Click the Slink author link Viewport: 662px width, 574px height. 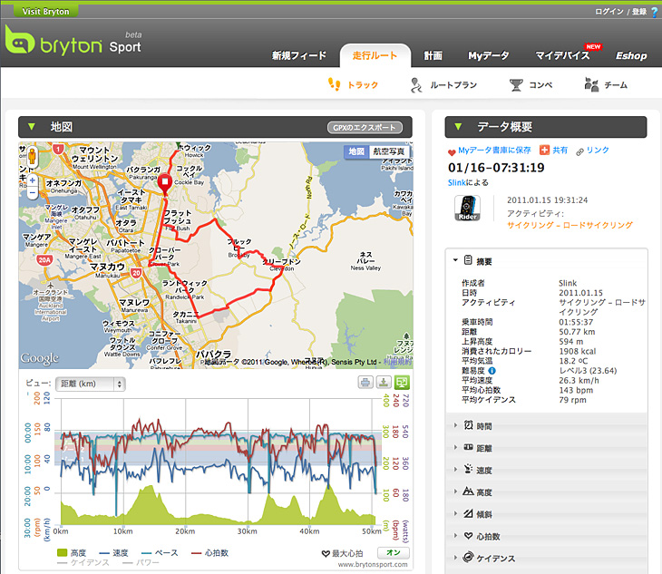point(457,182)
